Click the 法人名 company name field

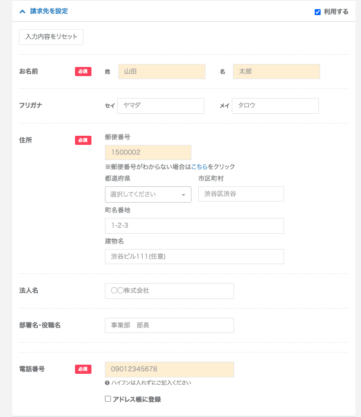click(170, 291)
